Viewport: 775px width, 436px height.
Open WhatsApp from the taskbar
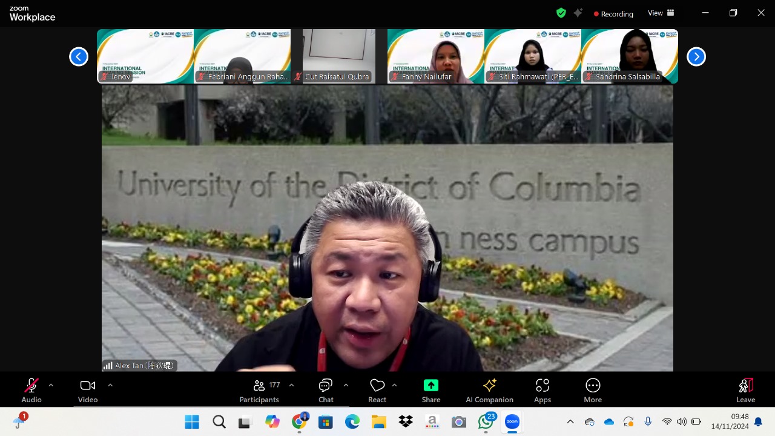[486, 421]
